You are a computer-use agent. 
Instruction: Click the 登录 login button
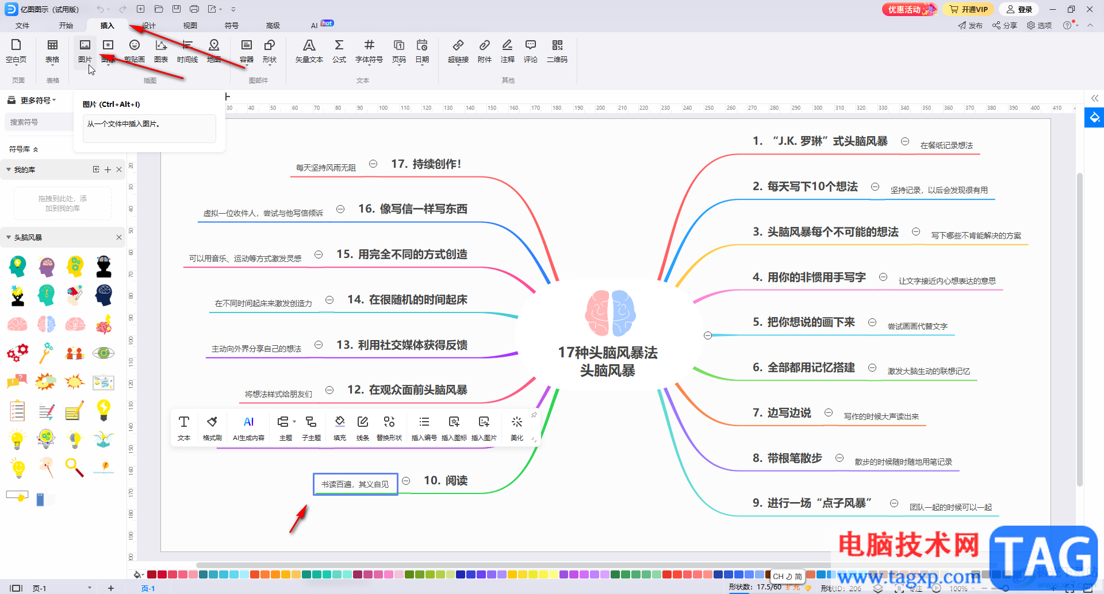[x=1019, y=9]
